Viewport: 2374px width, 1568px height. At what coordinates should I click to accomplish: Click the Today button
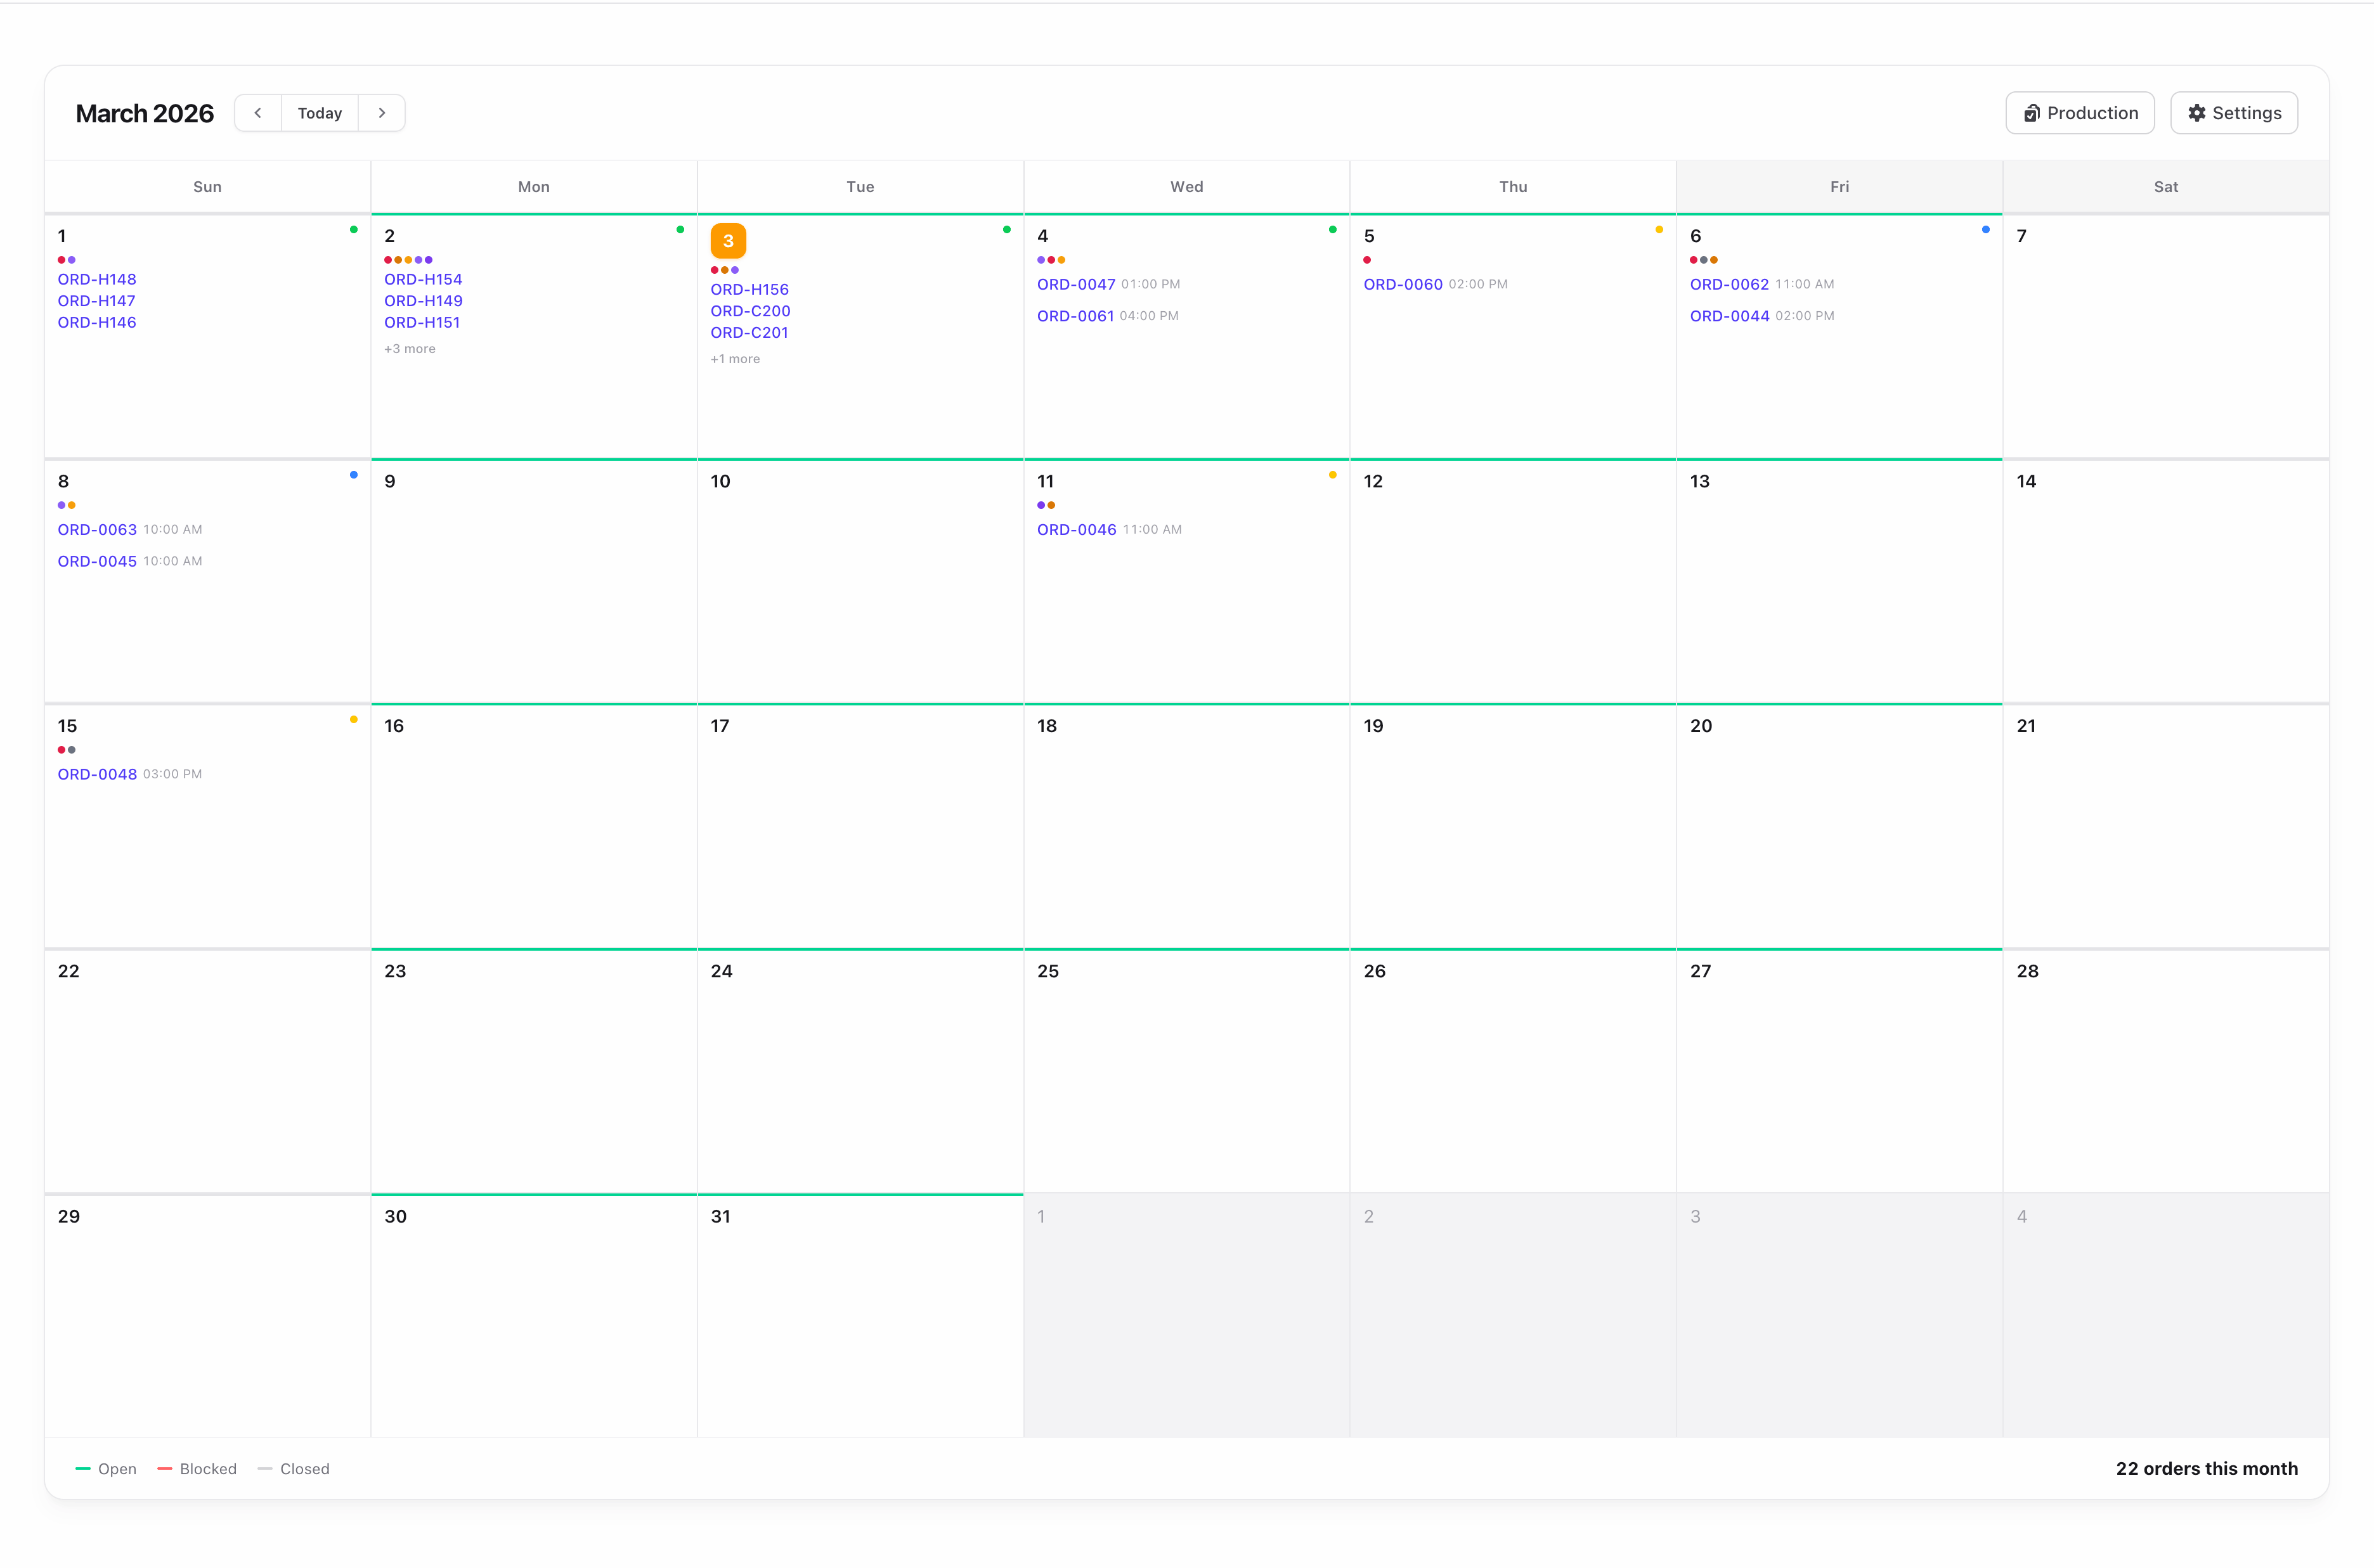click(319, 112)
